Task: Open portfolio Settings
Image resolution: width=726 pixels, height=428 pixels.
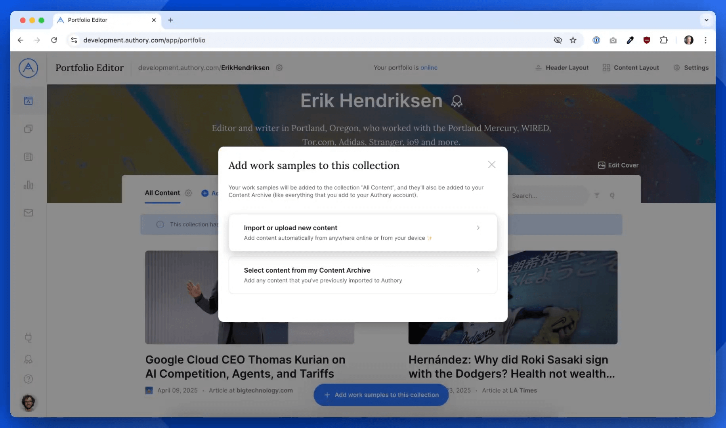Action: (x=691, y=68)
